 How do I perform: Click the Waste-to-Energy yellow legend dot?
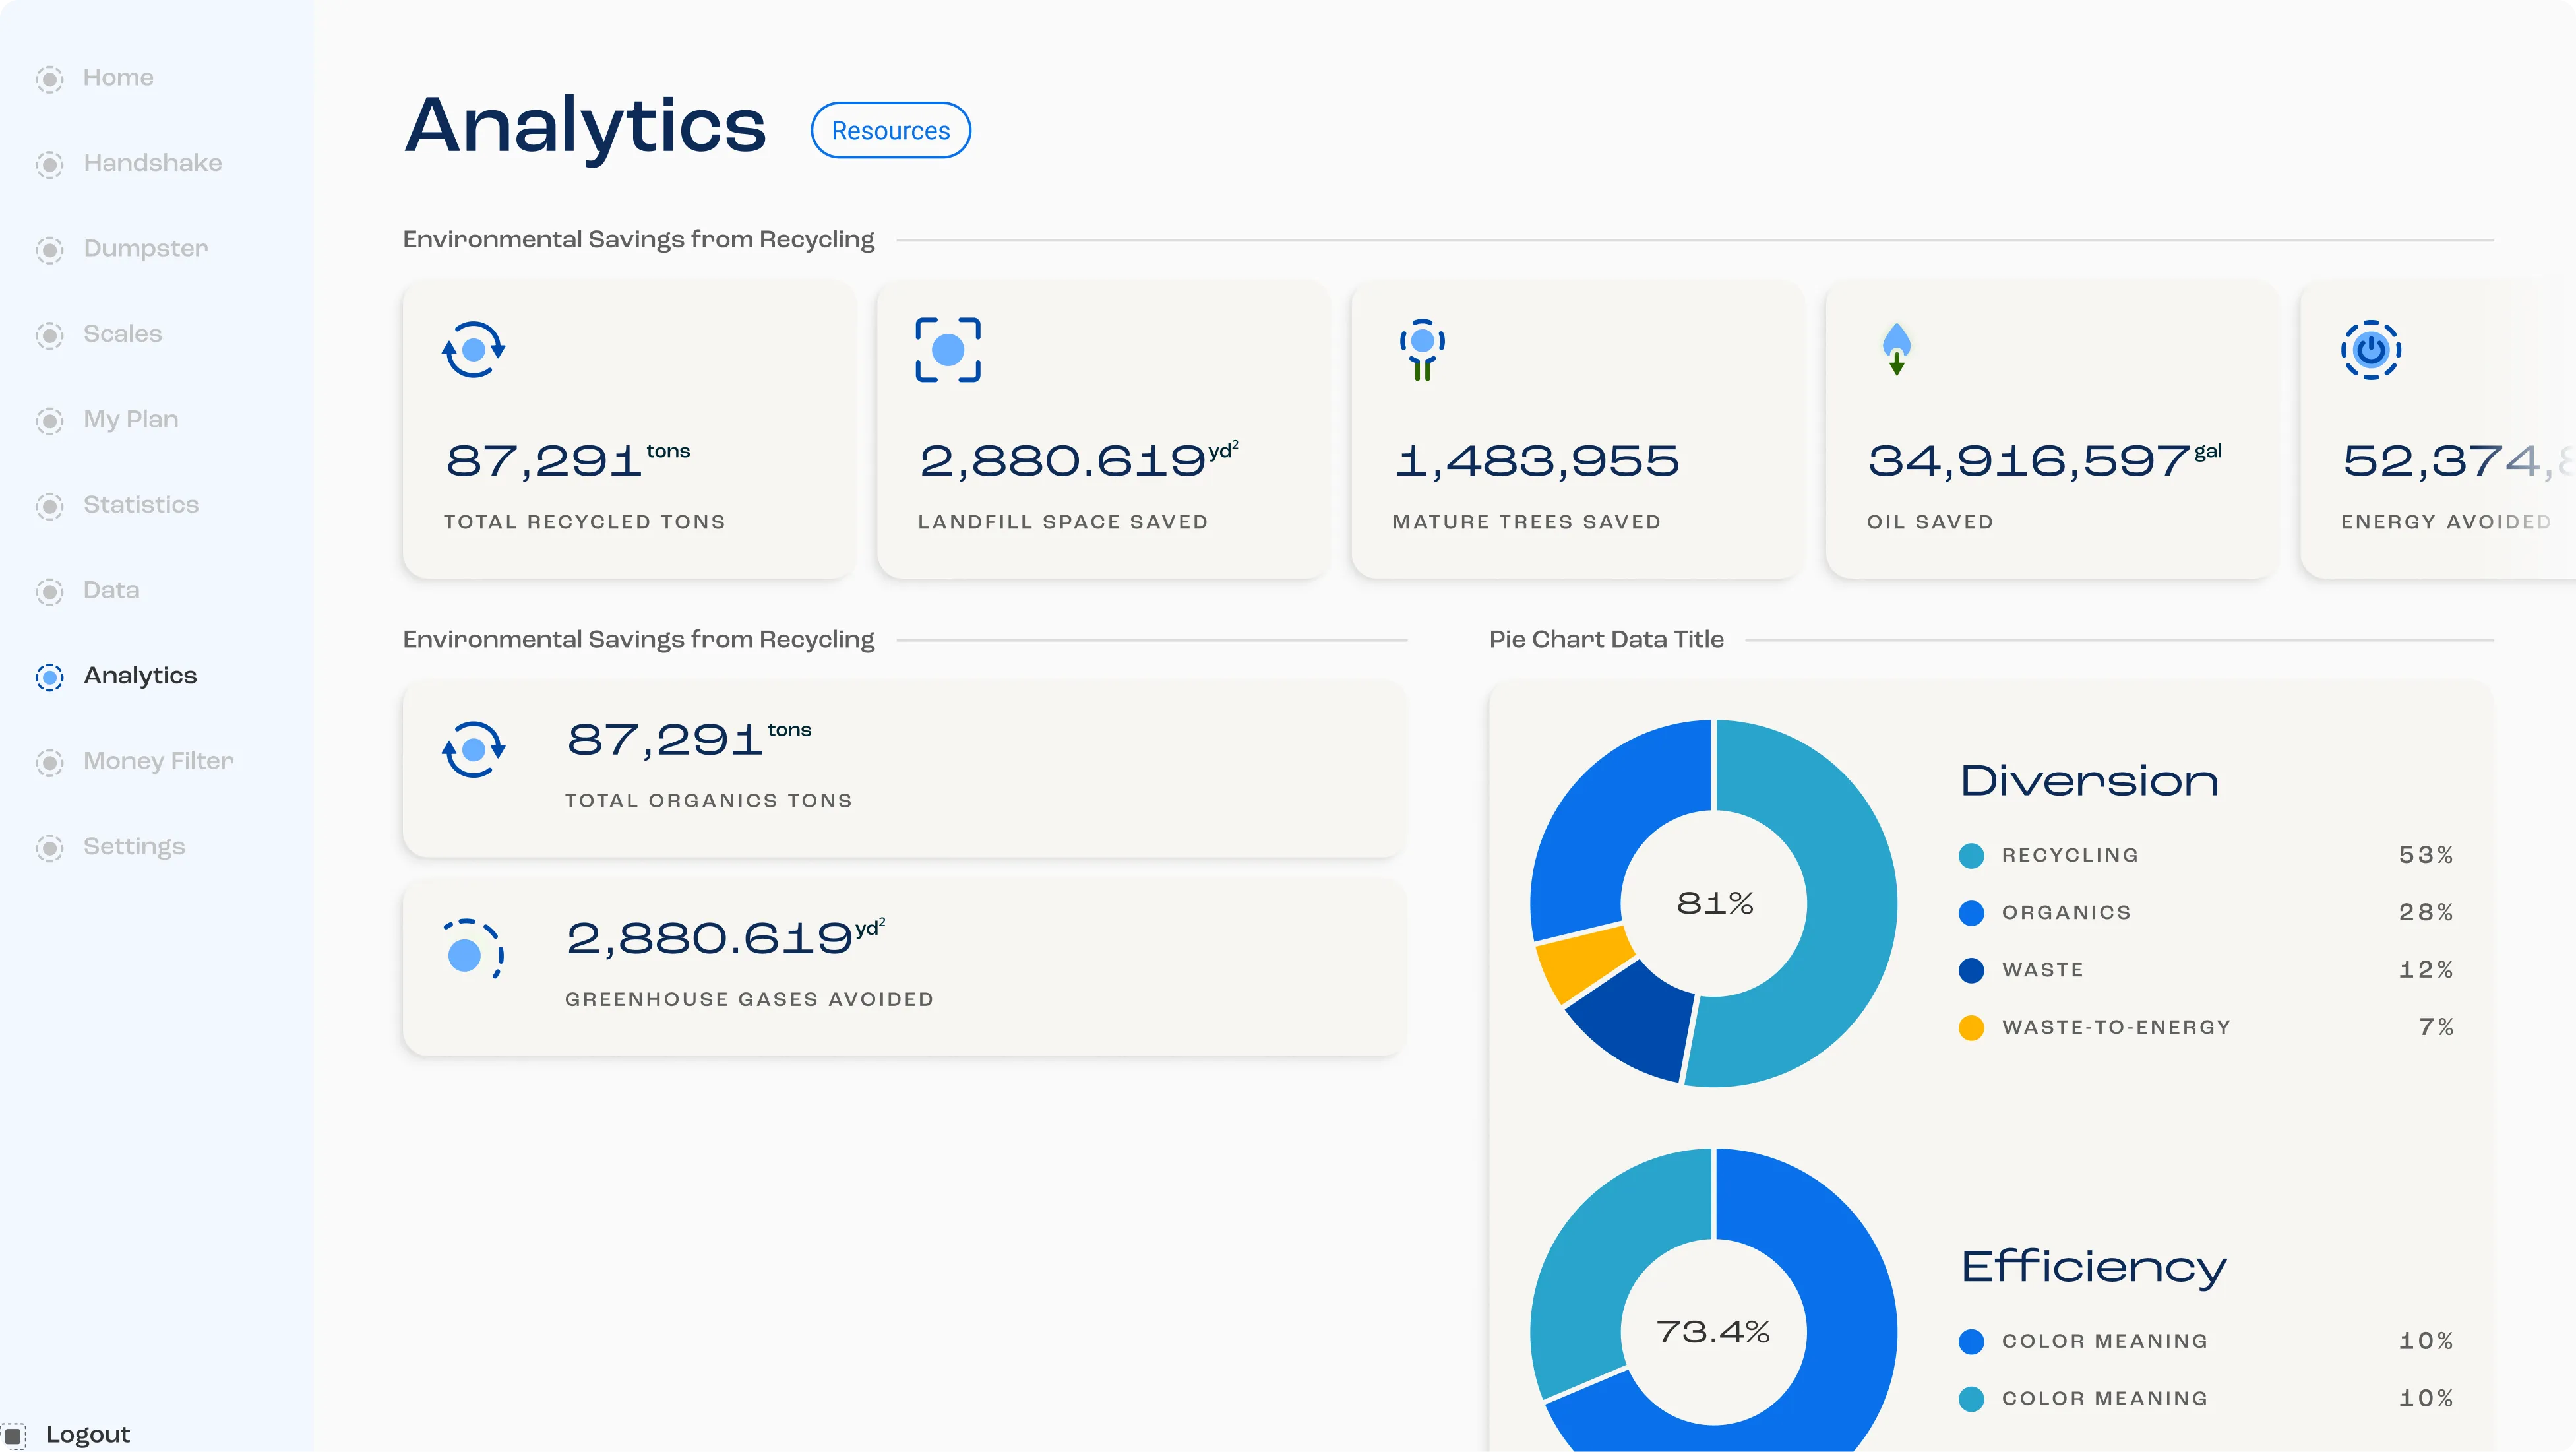(1971, 1028)
